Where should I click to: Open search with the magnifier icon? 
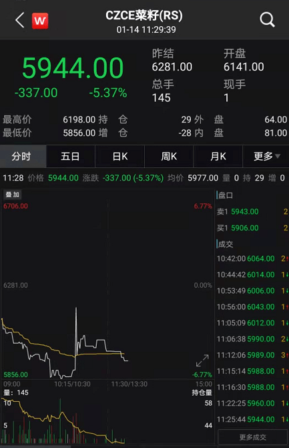point(268,19)
